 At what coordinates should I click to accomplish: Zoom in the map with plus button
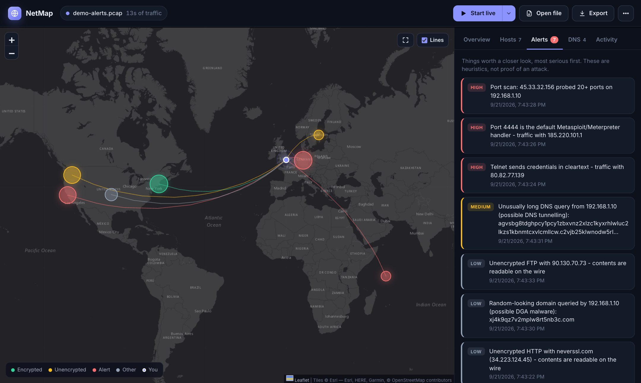click(12, 40)
